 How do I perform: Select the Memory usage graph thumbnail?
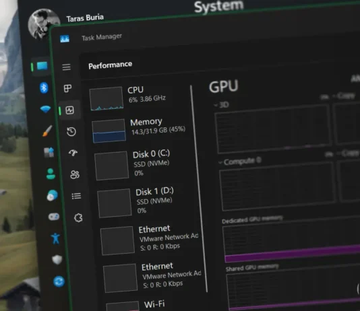point(109,131)
